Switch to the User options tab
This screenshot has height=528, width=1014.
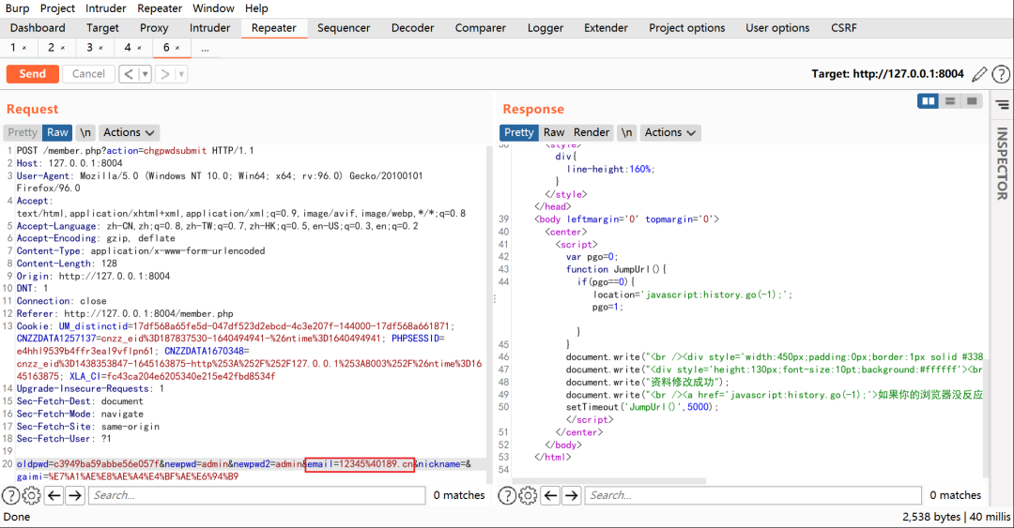point(777,28)
